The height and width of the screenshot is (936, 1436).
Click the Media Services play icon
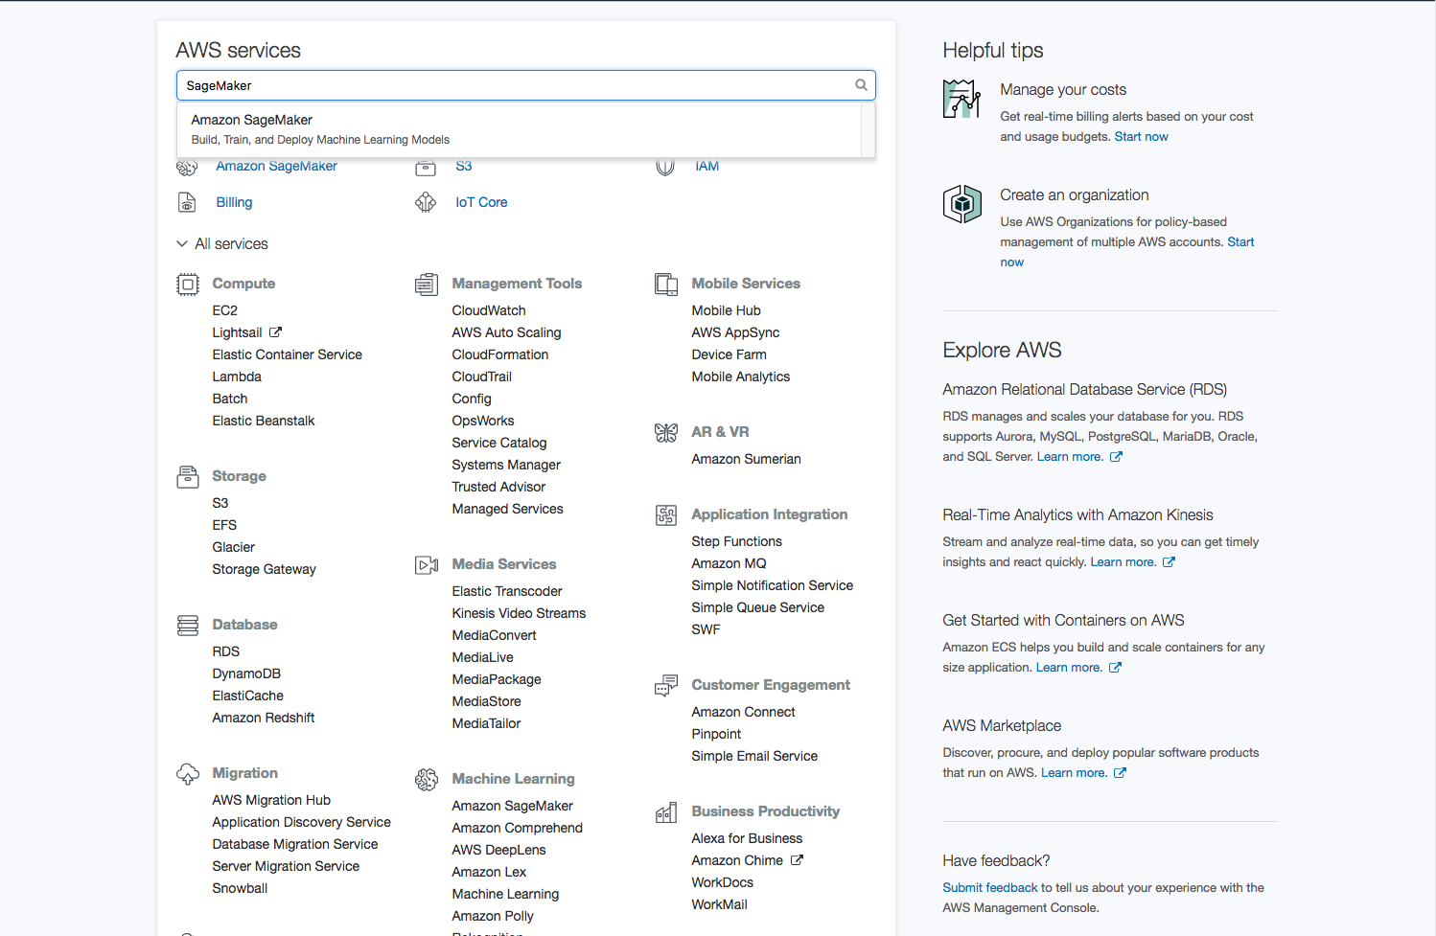click(x=427, y=565)
